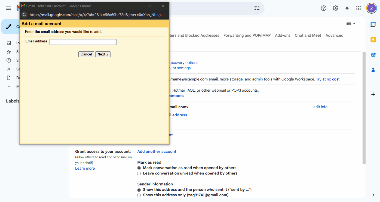
Task: Click Add another account link
Action: (157, 151)
